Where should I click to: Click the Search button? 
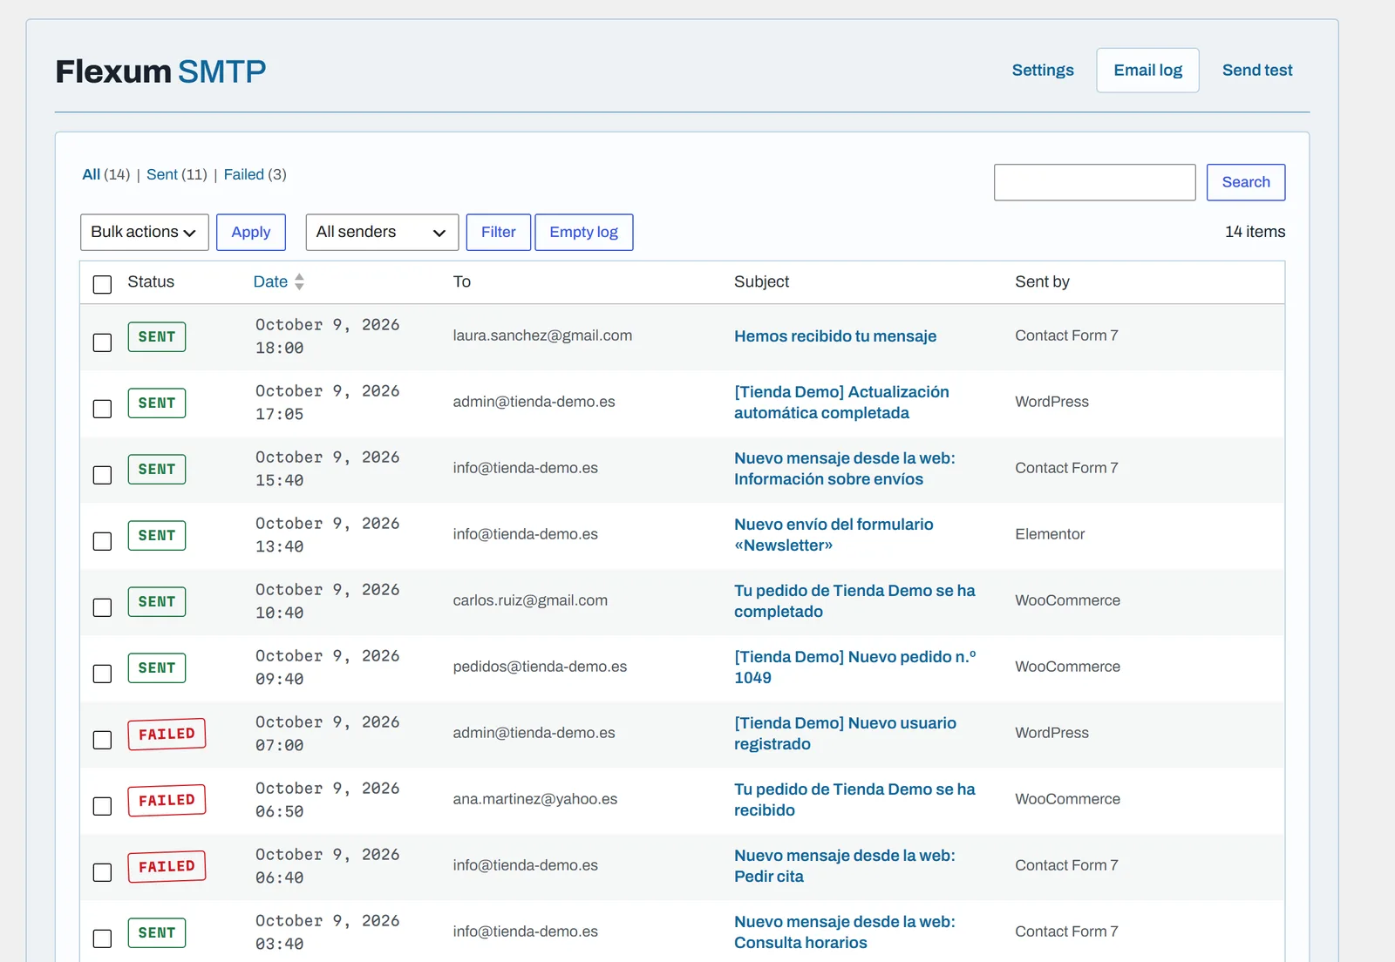(x=1246, y=182)
